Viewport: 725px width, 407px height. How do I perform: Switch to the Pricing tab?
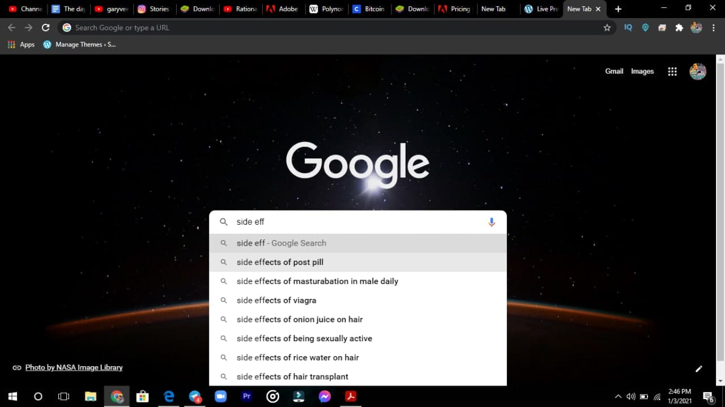click(x=455, y=9)
